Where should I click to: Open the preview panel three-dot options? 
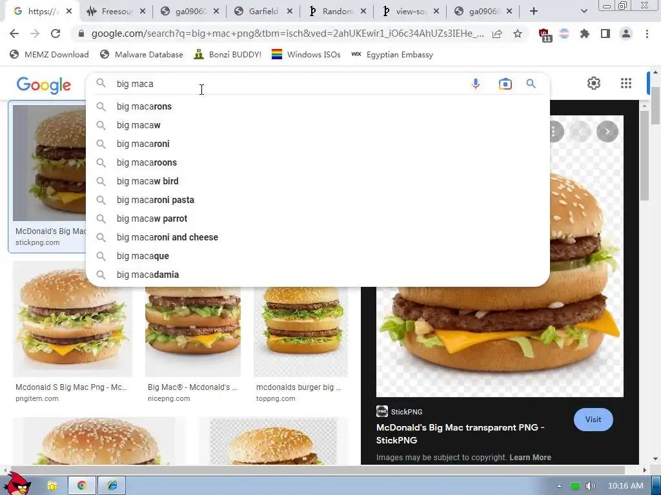[x=556, y=131]
